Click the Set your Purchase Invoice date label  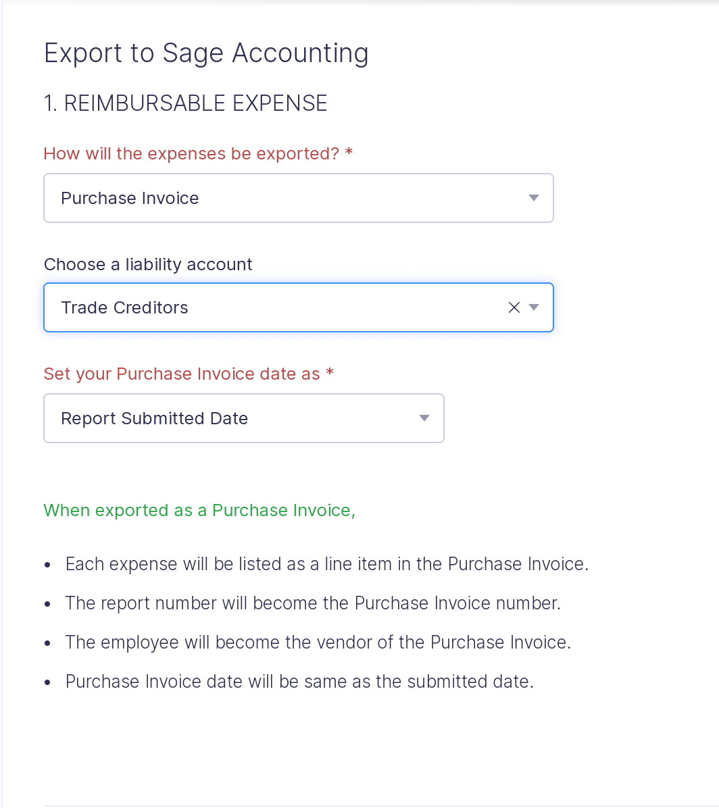188,374
